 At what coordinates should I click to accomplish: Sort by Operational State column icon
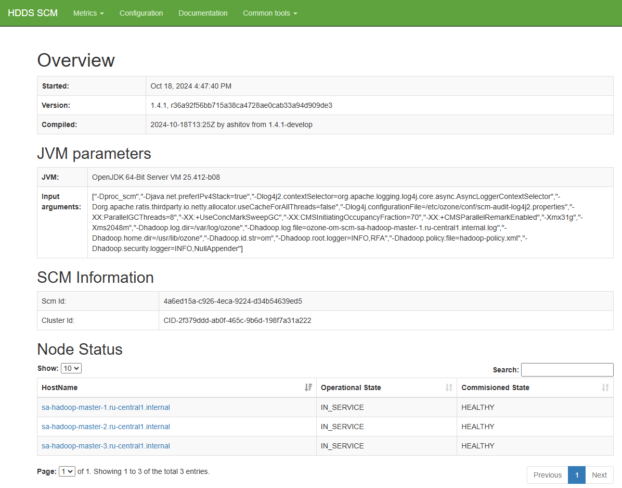click(449, 387)
